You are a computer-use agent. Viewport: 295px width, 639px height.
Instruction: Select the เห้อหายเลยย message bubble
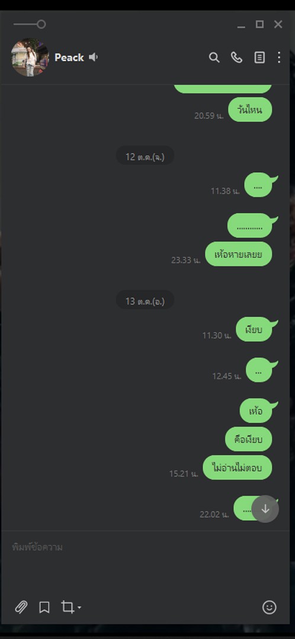coord(238,254)
